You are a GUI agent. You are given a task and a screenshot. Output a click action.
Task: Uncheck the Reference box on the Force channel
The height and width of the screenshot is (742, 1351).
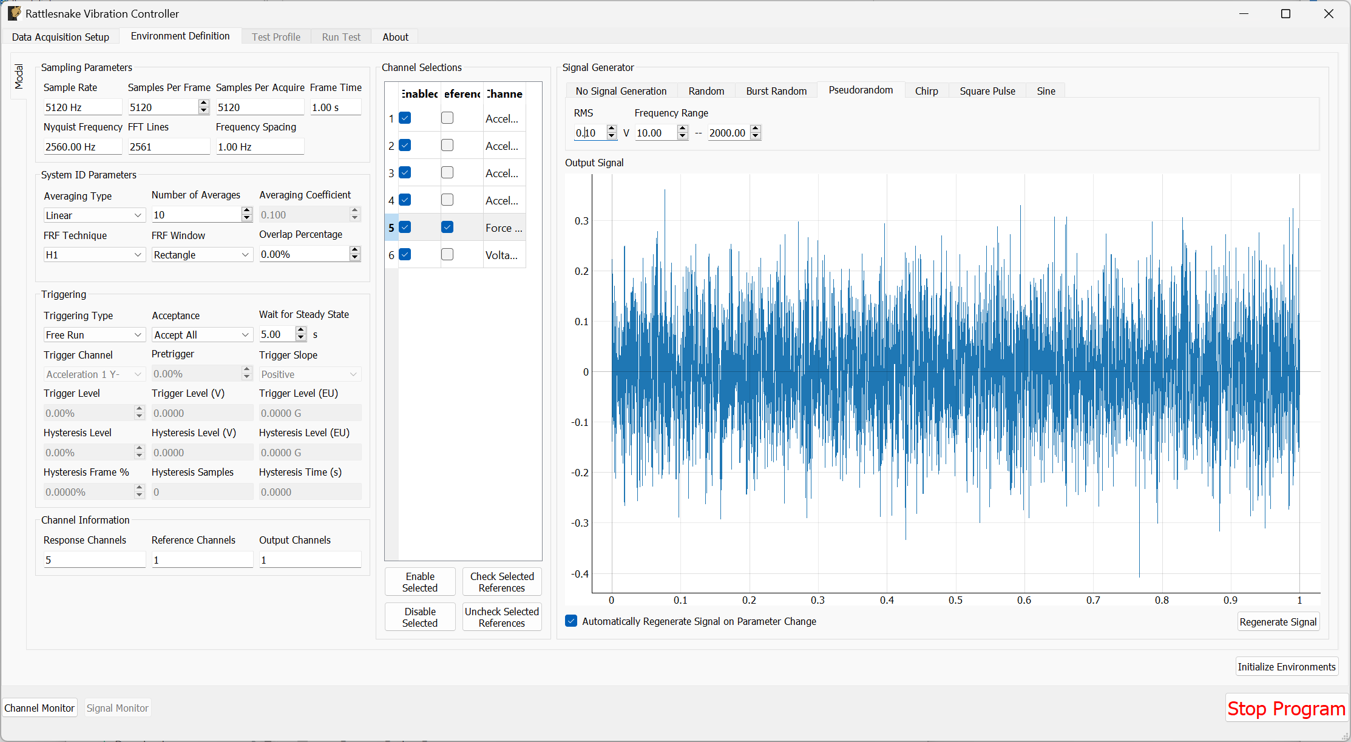point(447,227)
